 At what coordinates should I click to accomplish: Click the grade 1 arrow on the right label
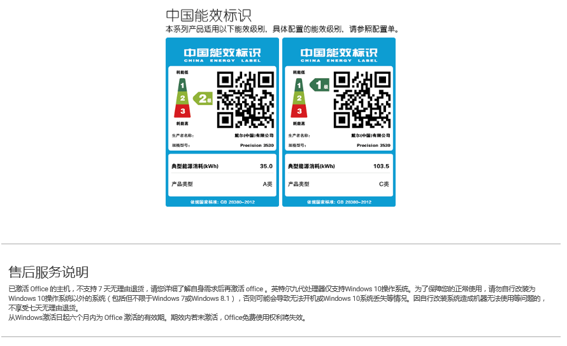319,85
